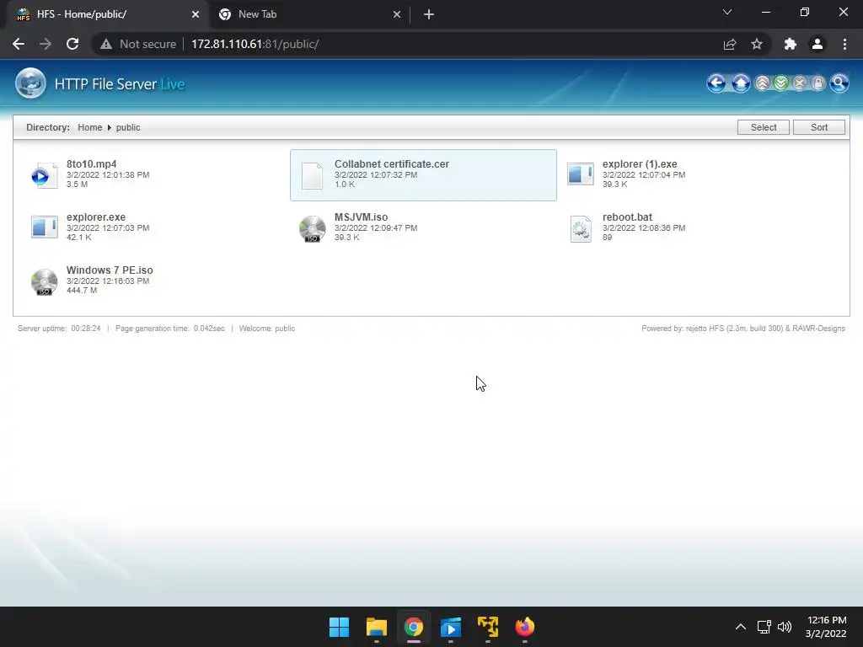Open the explorer (1).exe link

pos(640,164)
